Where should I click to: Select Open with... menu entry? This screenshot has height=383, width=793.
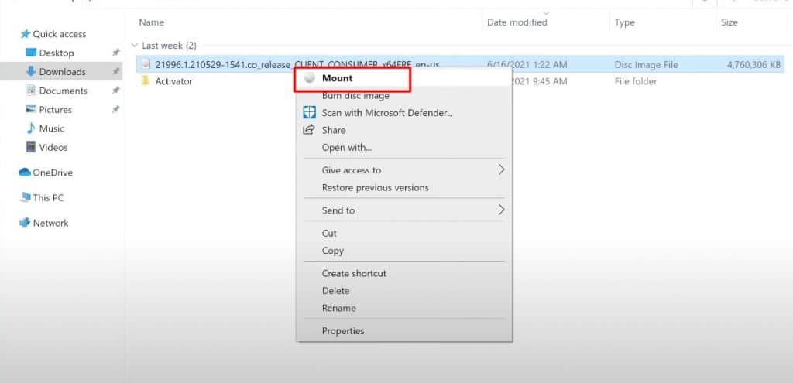click(347, 148)
